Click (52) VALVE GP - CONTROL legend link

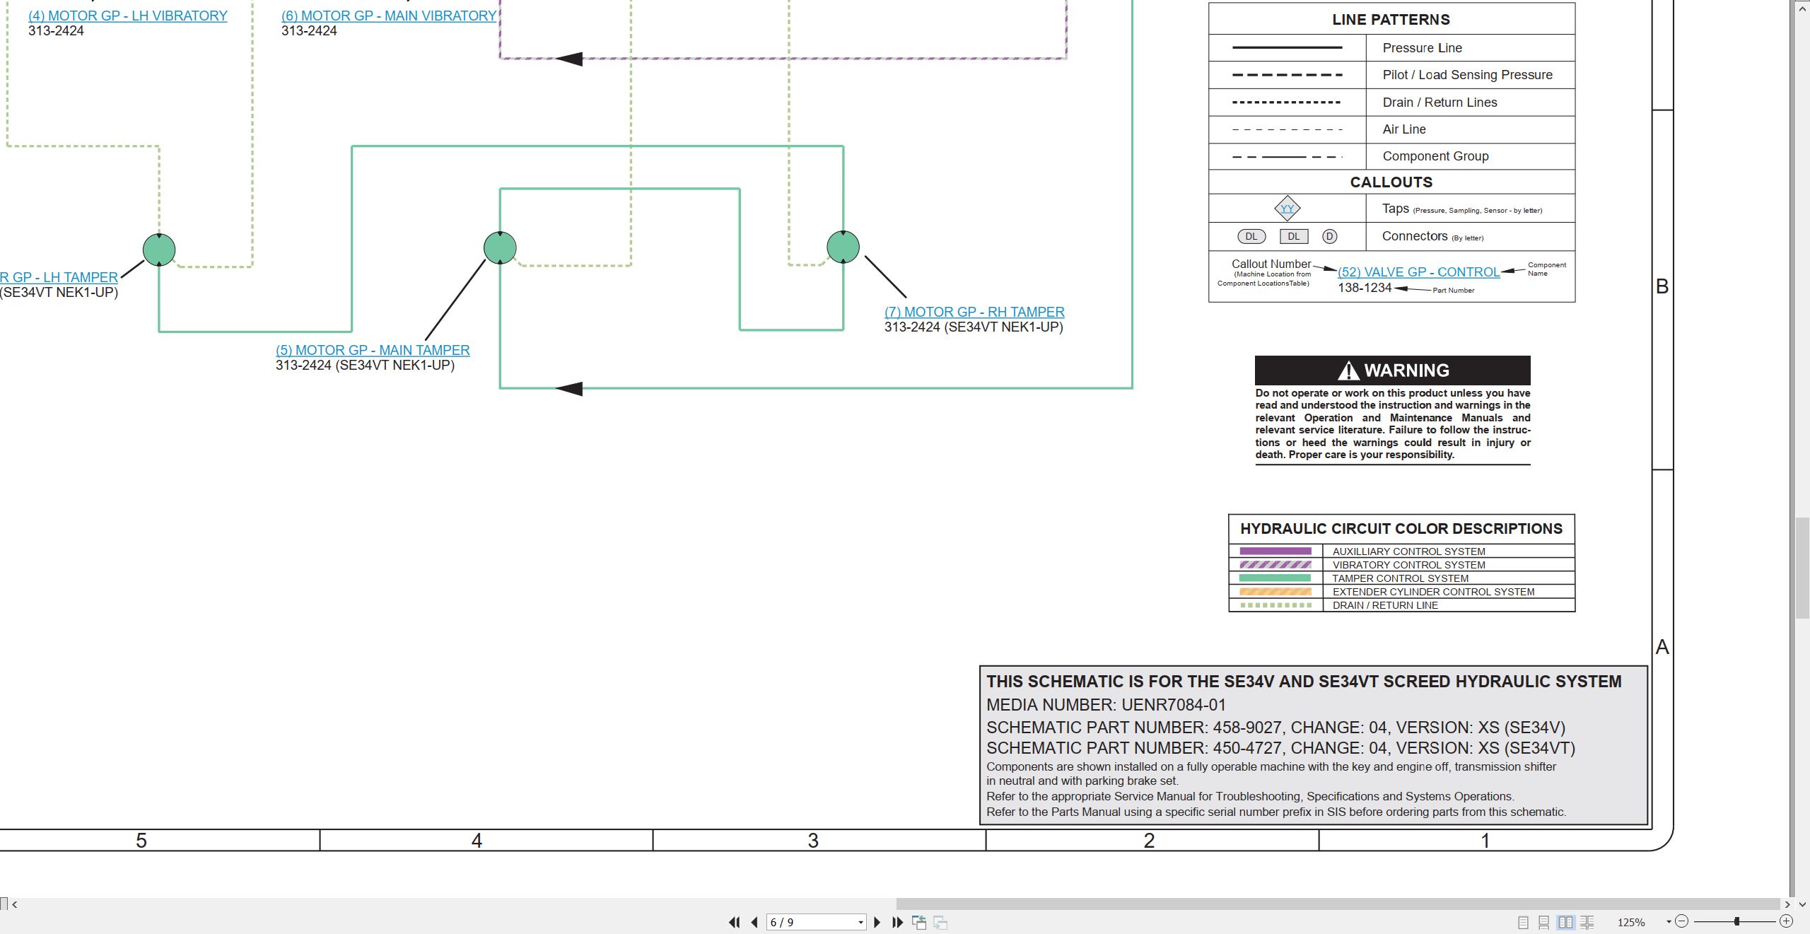point(1418,272)
